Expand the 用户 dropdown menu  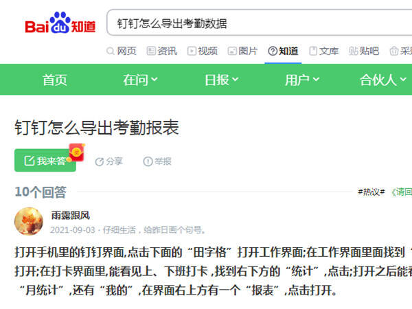[302, 80]
